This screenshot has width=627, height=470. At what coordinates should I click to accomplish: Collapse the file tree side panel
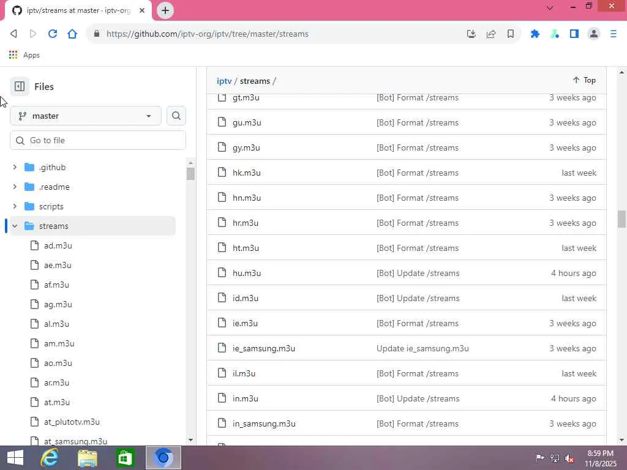pyautogui.click(x=19, y=86)
